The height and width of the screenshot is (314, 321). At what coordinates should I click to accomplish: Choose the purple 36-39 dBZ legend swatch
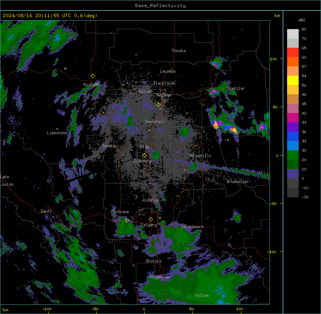pos(293,127)
